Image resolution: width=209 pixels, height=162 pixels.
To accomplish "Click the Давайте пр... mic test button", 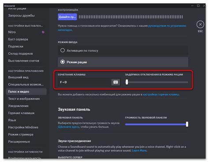I will tap(67, 17).
